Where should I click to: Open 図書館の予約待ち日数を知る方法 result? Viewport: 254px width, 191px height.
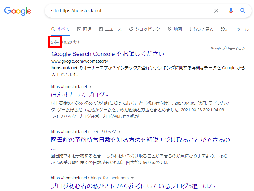point(140,140)
